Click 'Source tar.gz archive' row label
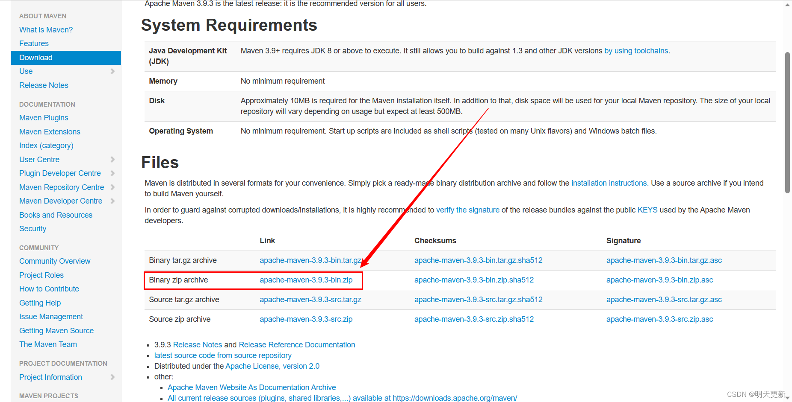 (184, 300)
